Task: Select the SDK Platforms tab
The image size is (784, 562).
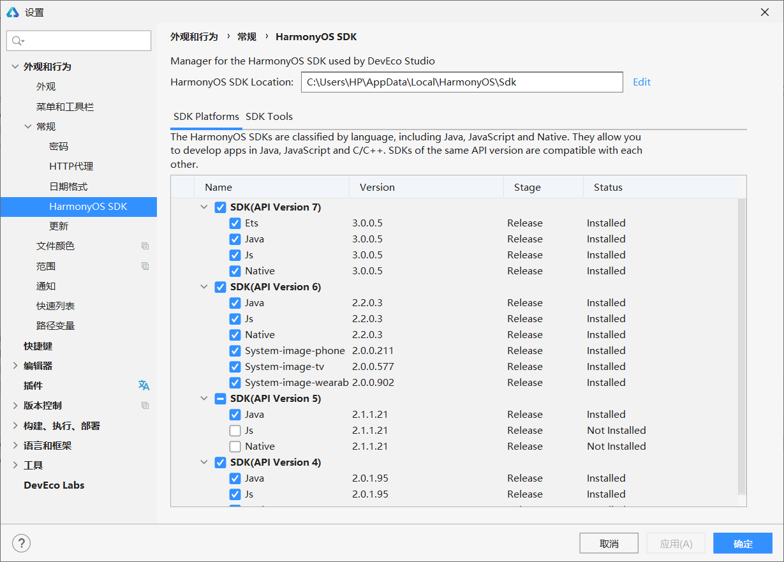Action: (206, 117)
